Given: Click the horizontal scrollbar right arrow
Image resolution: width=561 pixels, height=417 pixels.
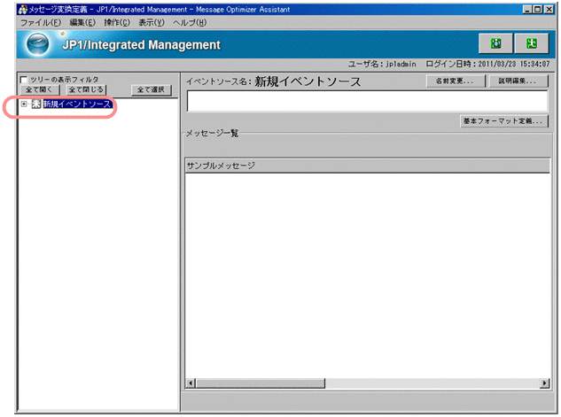Looking at the screenshot, I should pos(544,383).
